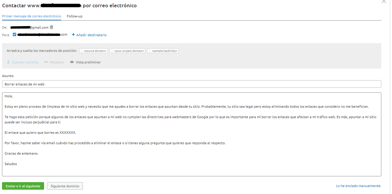This screenshot has width=392, height=194.
Task: Click the Vista preliminar toolbar option
Action: [x=88, y=62]
